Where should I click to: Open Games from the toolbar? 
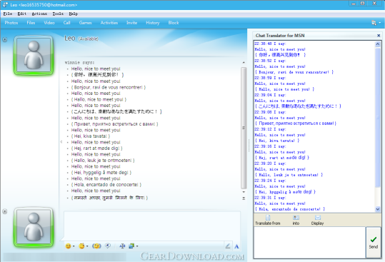pos(86,23)
